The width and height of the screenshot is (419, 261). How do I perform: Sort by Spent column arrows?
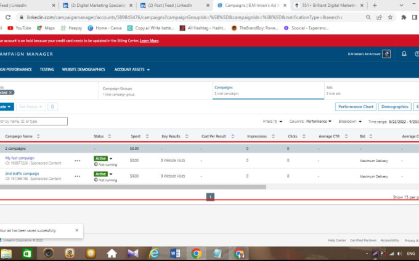pyautogui.click(x=147, y=136)
